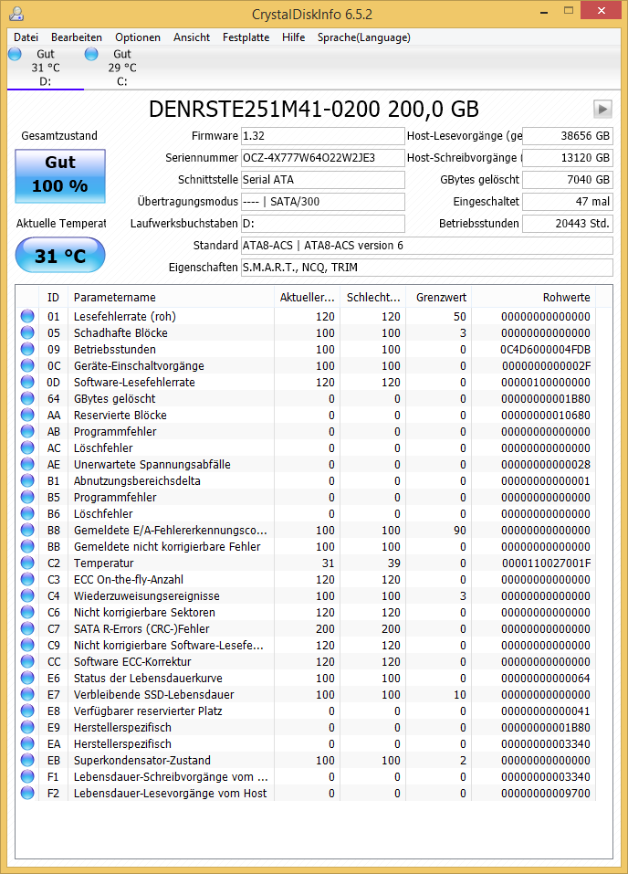Click 'Gemeldete nicht korrigierbare Fehler' row text

(x=167, y=547)
